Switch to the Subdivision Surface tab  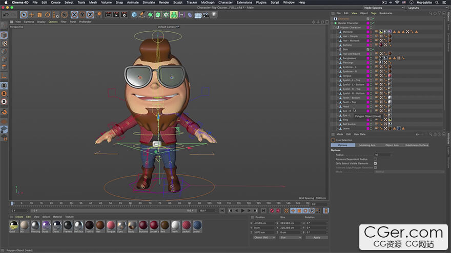tap(417, 145)
